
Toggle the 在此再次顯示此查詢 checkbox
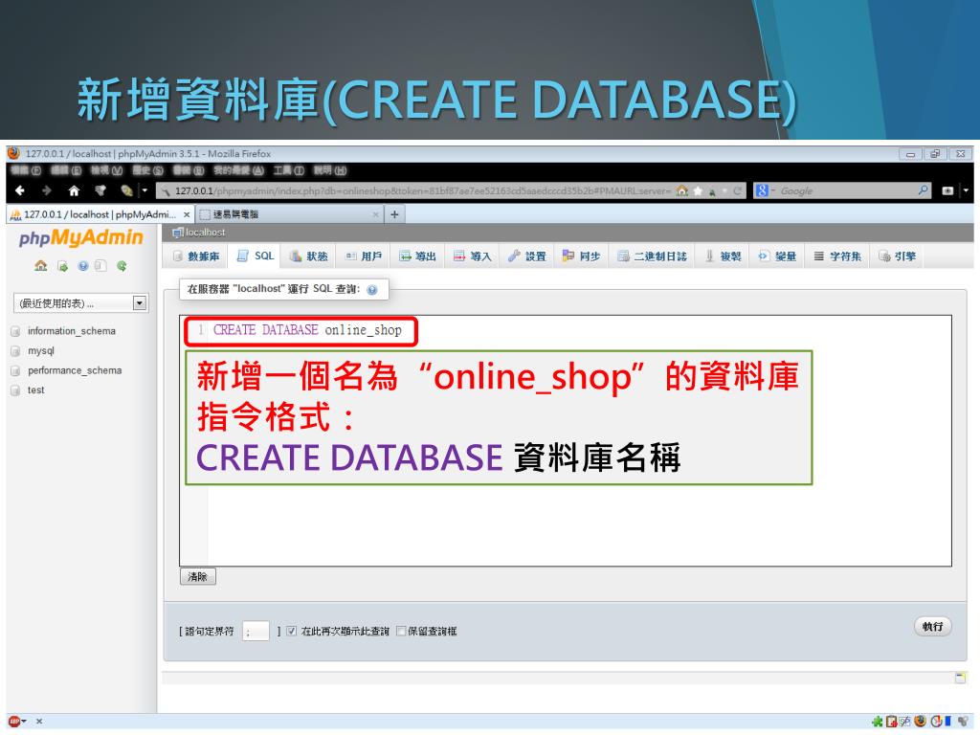click(x=291, y=632)
